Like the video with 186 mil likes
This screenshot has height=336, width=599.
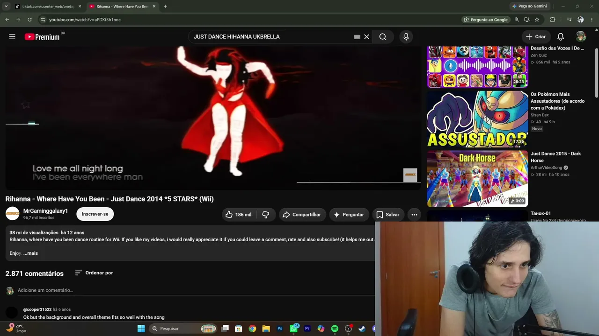coord(239,215)
